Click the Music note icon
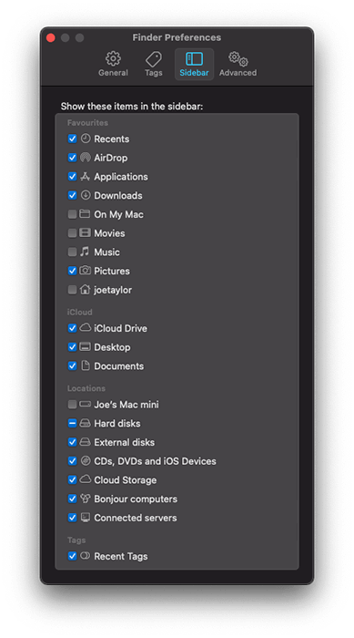 (85, 252)
